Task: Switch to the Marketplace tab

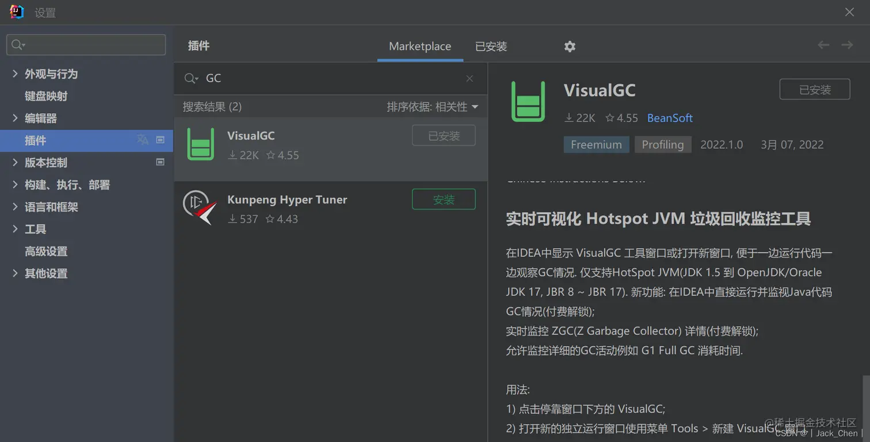Action: coord(420,47)
